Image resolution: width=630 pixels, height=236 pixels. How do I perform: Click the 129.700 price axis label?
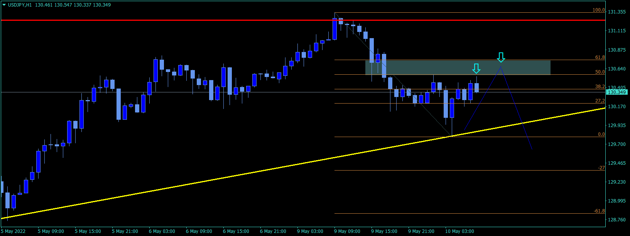(617, 144)
